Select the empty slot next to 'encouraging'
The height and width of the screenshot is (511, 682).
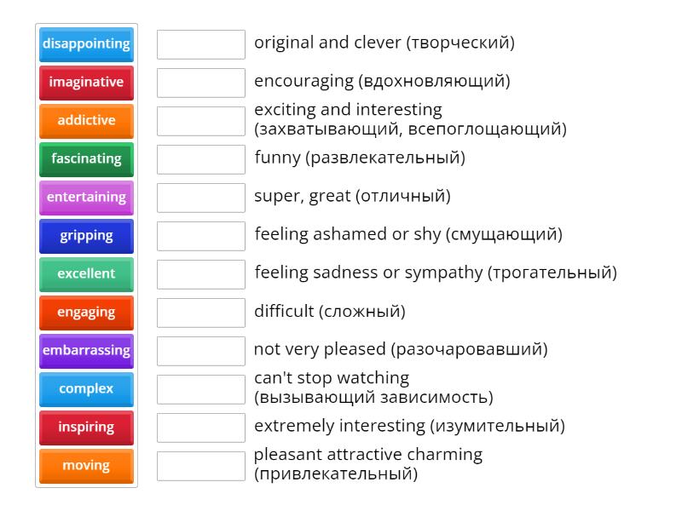tap(201, 83)
